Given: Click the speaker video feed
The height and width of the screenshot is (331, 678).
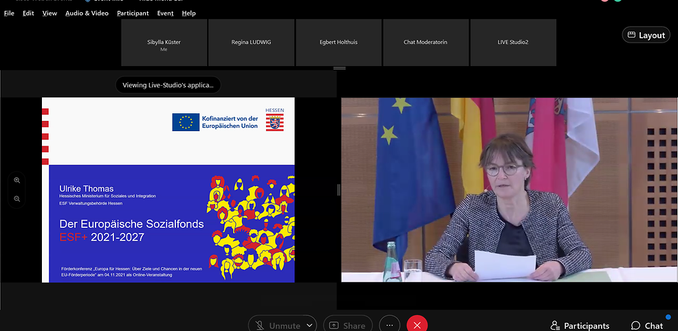Looking at the screenshot, I should coord(510,190).
